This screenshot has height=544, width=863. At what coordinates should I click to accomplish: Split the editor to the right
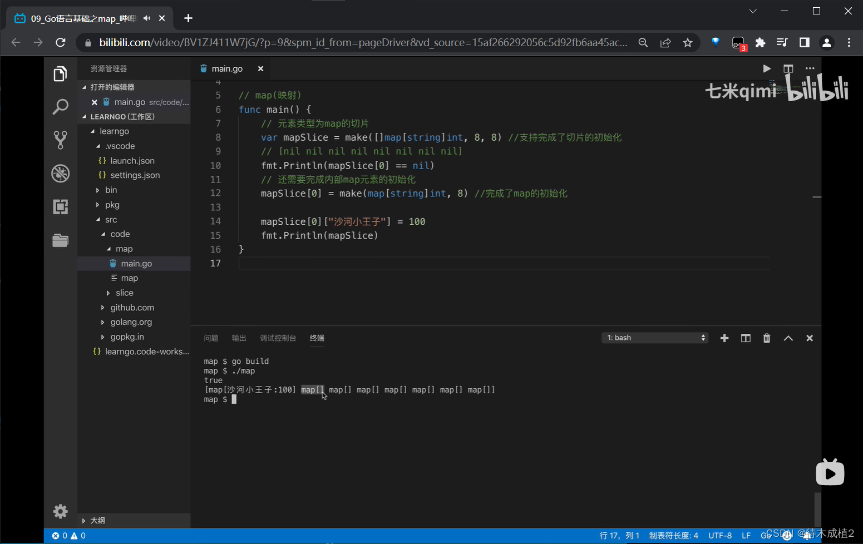click(788, 68)
